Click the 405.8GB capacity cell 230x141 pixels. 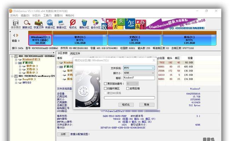click(x=188, y=67)
